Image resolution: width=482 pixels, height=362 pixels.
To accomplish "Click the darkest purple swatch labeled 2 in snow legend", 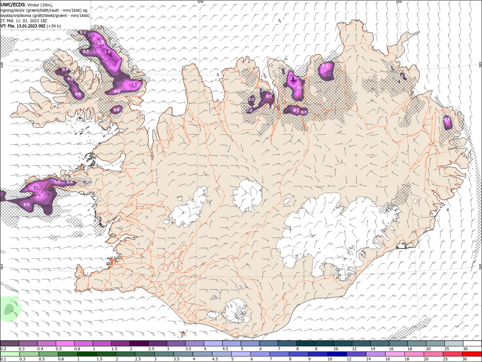I will tap(139, 344).
